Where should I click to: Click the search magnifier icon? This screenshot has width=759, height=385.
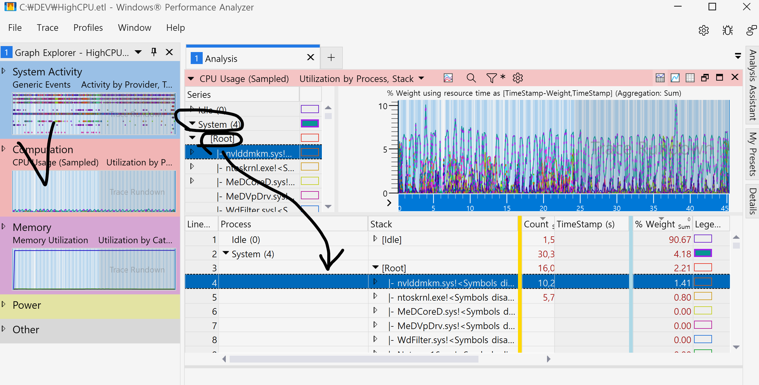[x=471, y=78]
